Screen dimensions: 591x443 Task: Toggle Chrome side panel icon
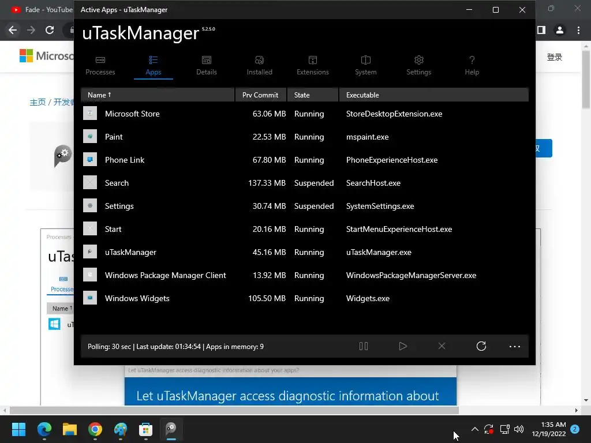[541, 30]
